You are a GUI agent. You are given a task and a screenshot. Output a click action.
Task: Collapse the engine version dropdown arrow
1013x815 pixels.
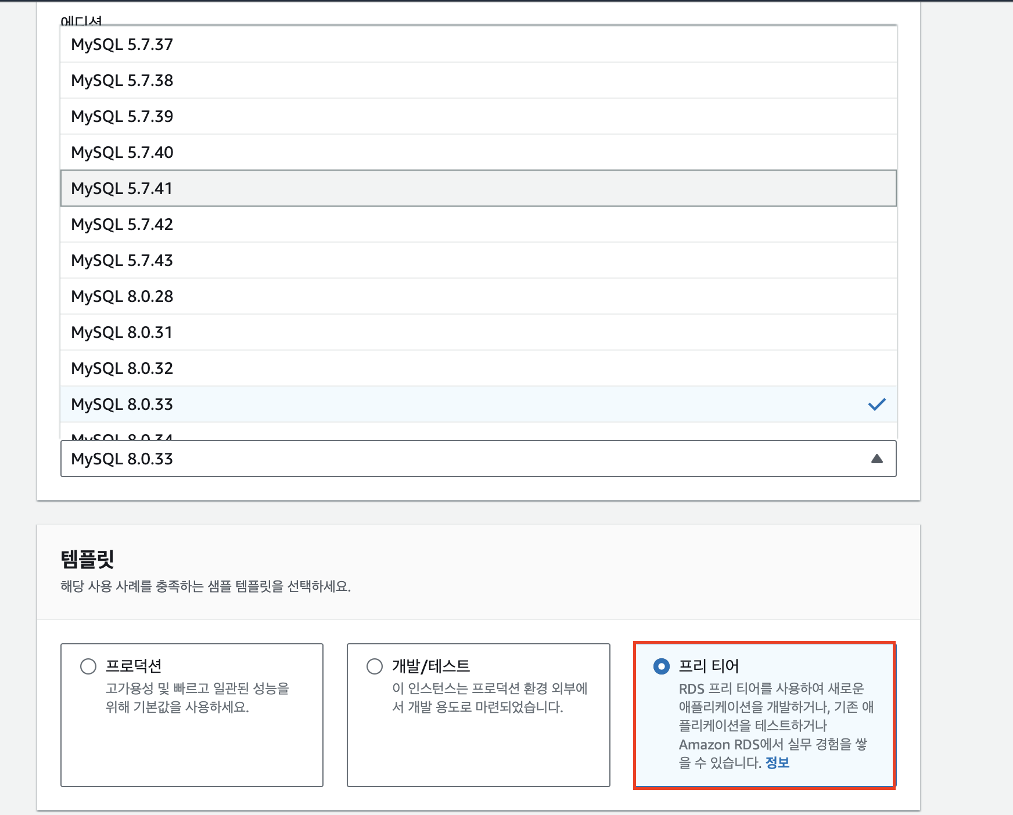pyautogui.click(x=877, y=459)
